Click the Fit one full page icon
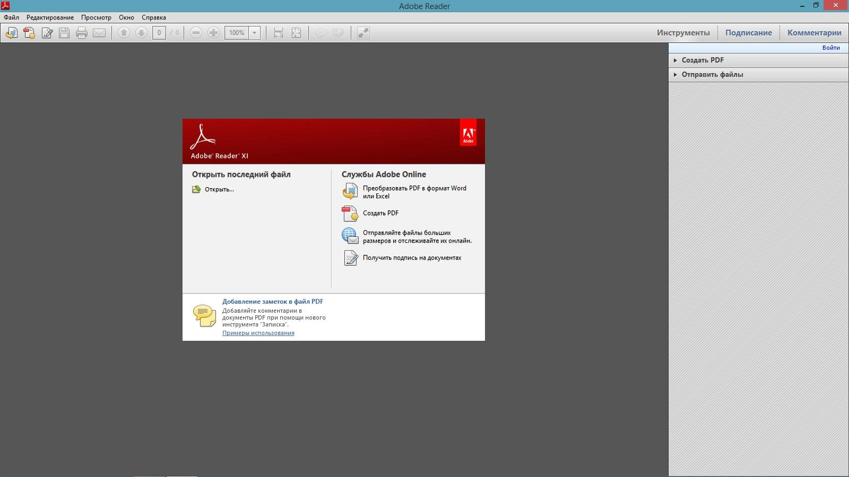This screenshot has width=849, height=477. pos(296,33)
